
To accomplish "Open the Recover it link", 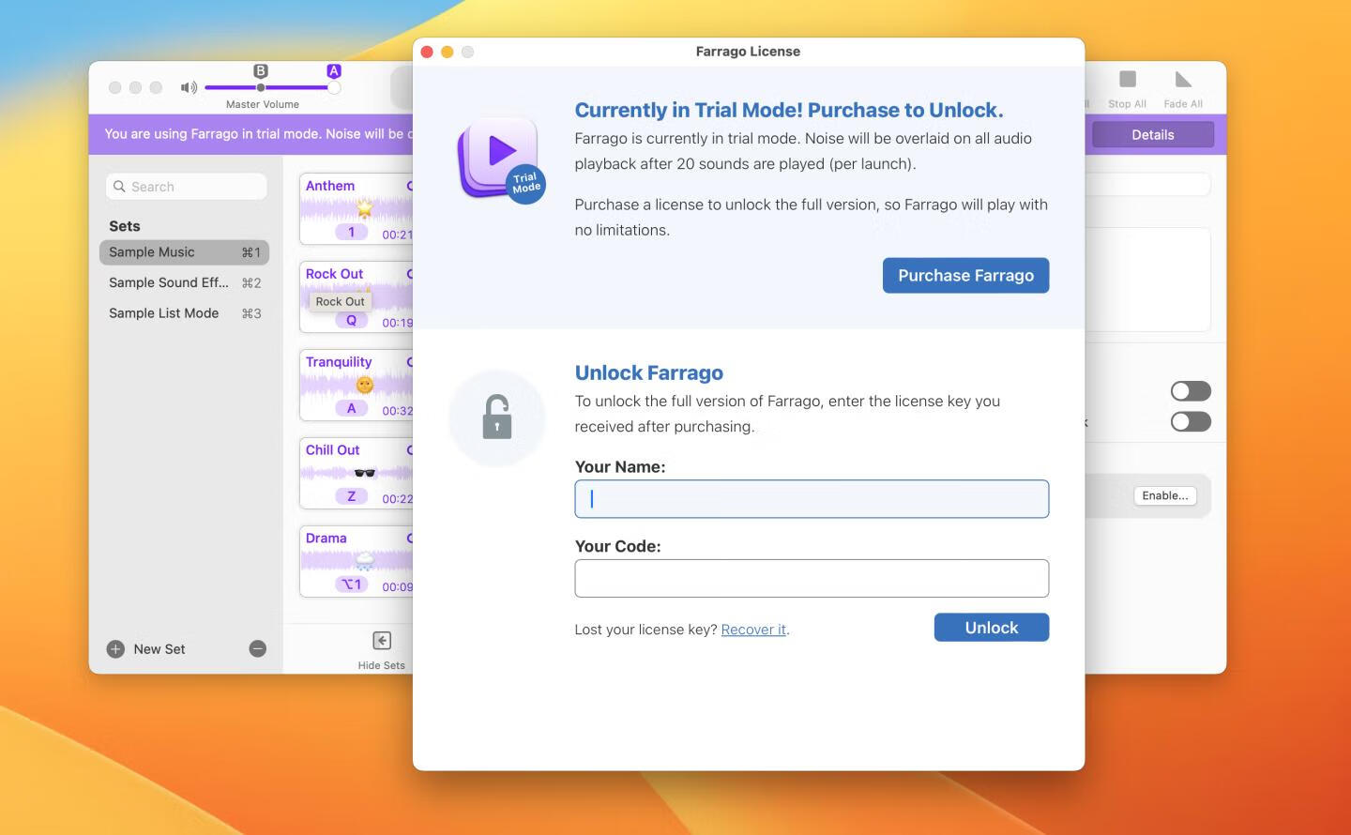I will click(753, 629).
